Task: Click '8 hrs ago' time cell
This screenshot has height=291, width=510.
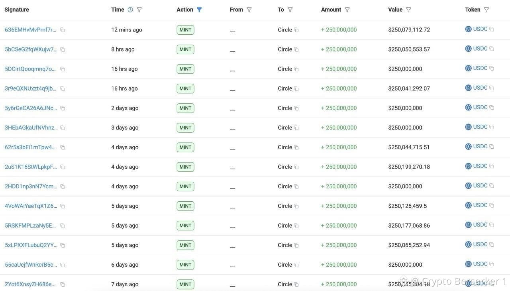Action: pyautogui.click(x=123, y=49)
